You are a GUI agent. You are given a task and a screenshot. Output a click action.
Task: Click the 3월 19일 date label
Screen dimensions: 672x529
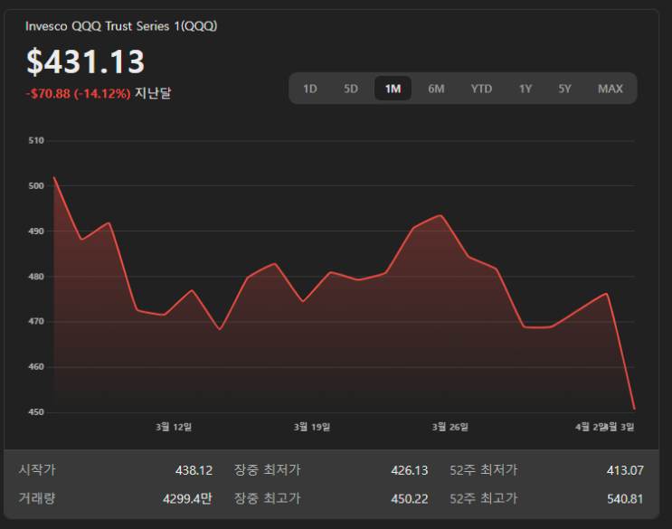click(x=312, y=427)
